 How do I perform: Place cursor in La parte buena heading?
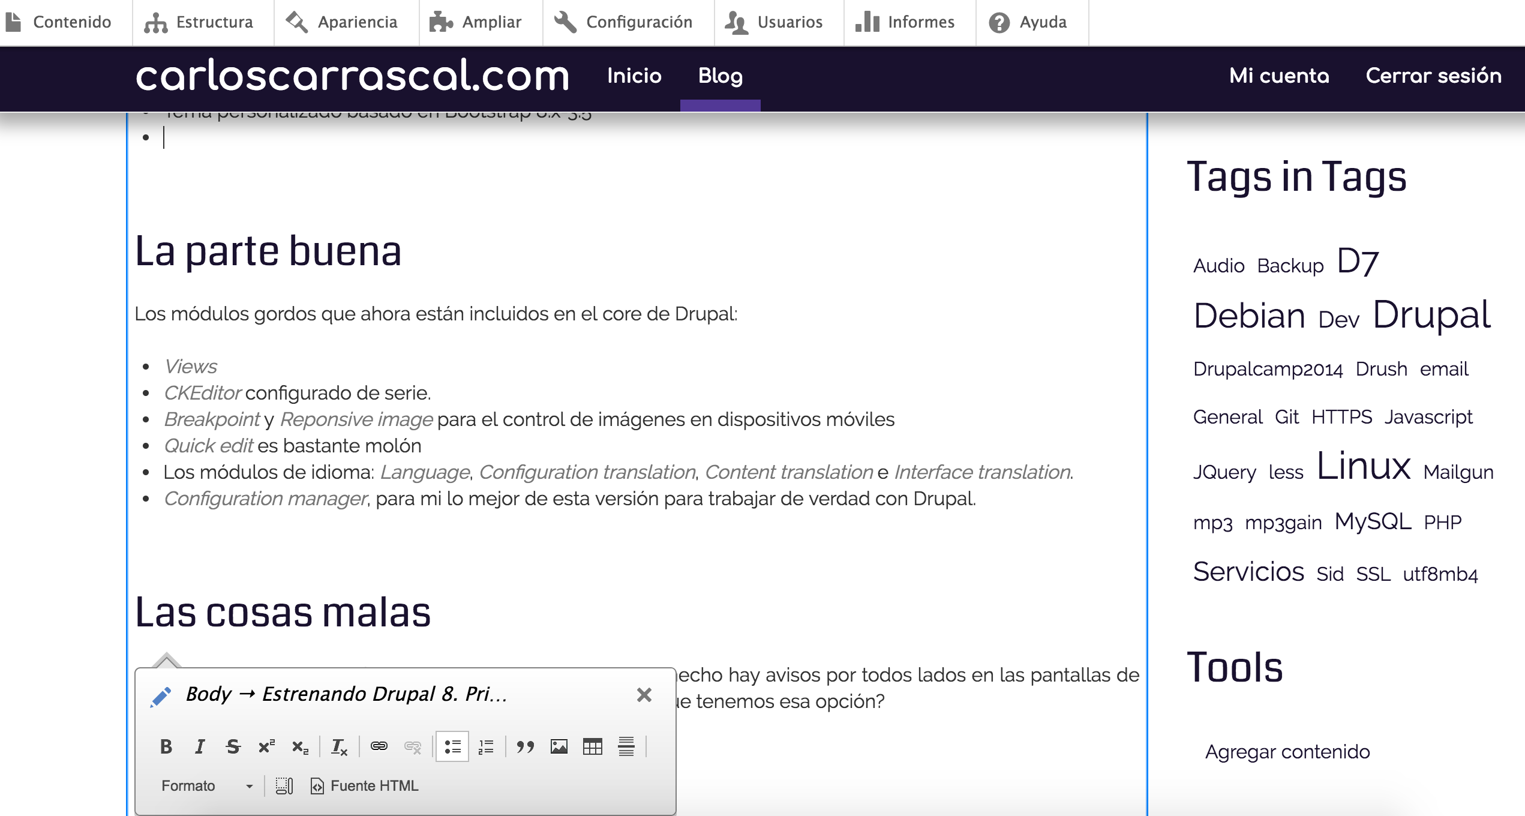pyautogui.click(x=268, y=251)
